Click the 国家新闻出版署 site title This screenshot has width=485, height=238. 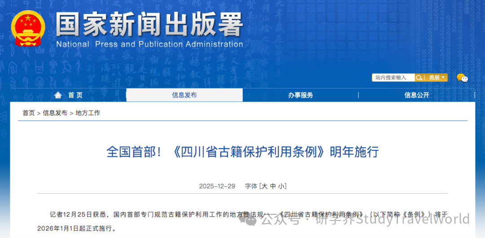149,24
